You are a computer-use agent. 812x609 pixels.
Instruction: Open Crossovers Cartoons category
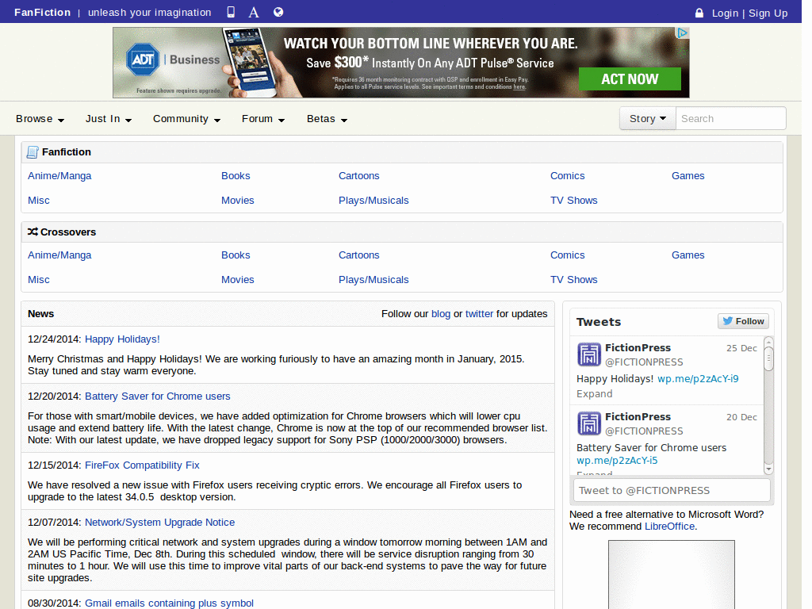point(359,255)
